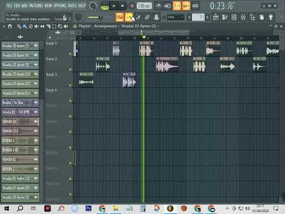Open FL Studio from the Windows taskbar
Viewport: 285px width, 214px height.
pyautogui.click(x=170, y=209)
